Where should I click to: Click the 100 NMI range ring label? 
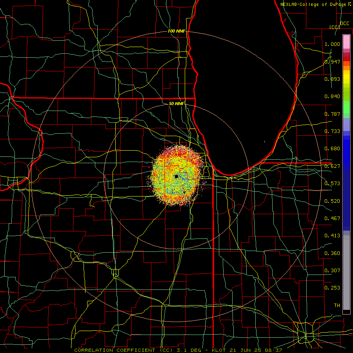click(x=176, y=31)
